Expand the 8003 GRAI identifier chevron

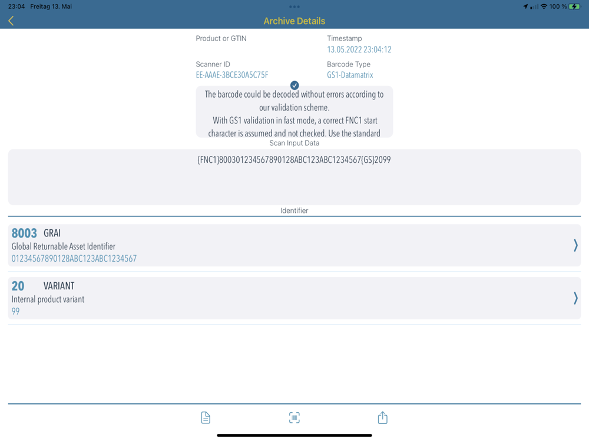[575, 245]
